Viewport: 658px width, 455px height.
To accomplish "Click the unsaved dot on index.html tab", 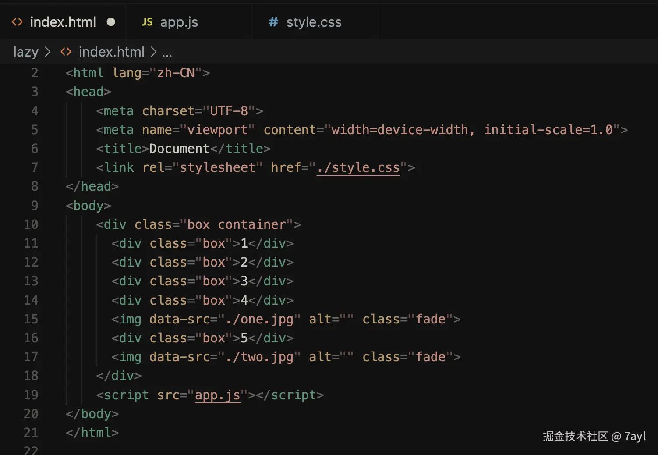I will tap(111, 22).
